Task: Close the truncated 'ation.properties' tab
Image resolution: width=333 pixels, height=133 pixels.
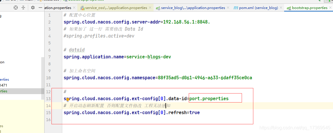Action: tap(74, 8)
